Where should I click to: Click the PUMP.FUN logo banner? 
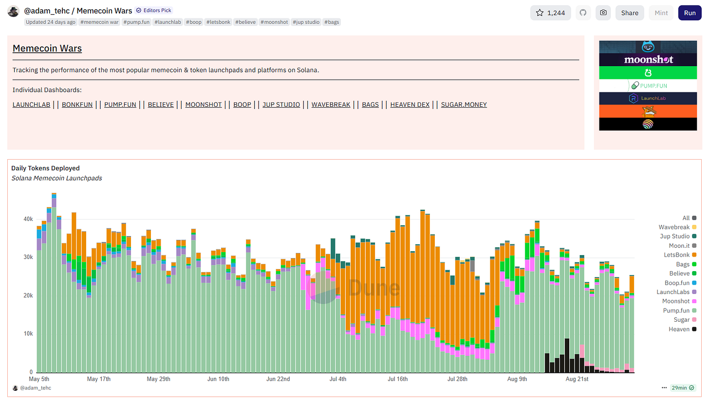click(648, 85)
